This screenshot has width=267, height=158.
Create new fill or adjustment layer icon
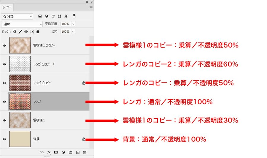63,152
